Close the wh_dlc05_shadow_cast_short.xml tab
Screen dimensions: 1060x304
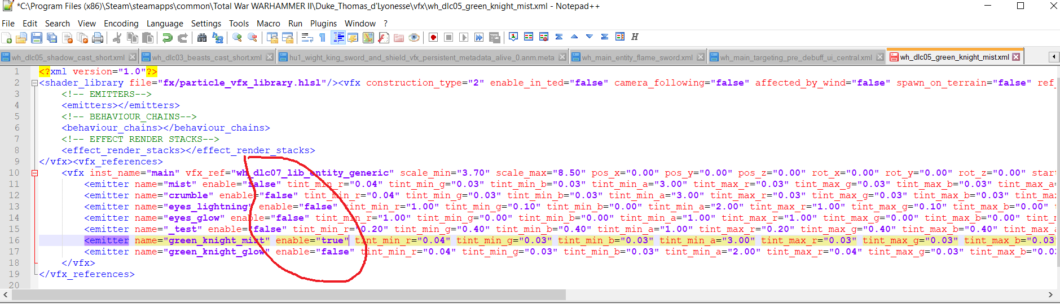[133, 57]
